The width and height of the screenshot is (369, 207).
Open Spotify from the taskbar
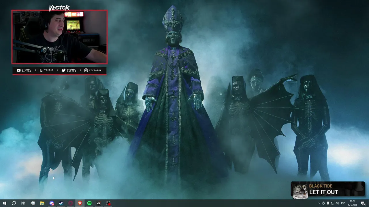tap(89, 203)
